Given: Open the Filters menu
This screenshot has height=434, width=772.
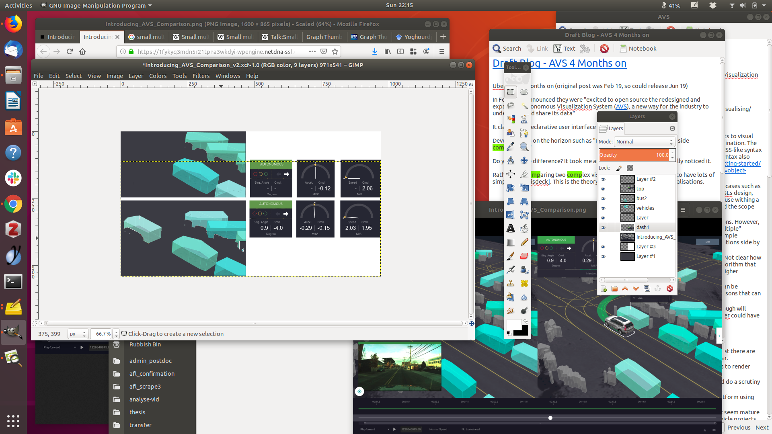Looking at the screenshot, I should (201, 76).
